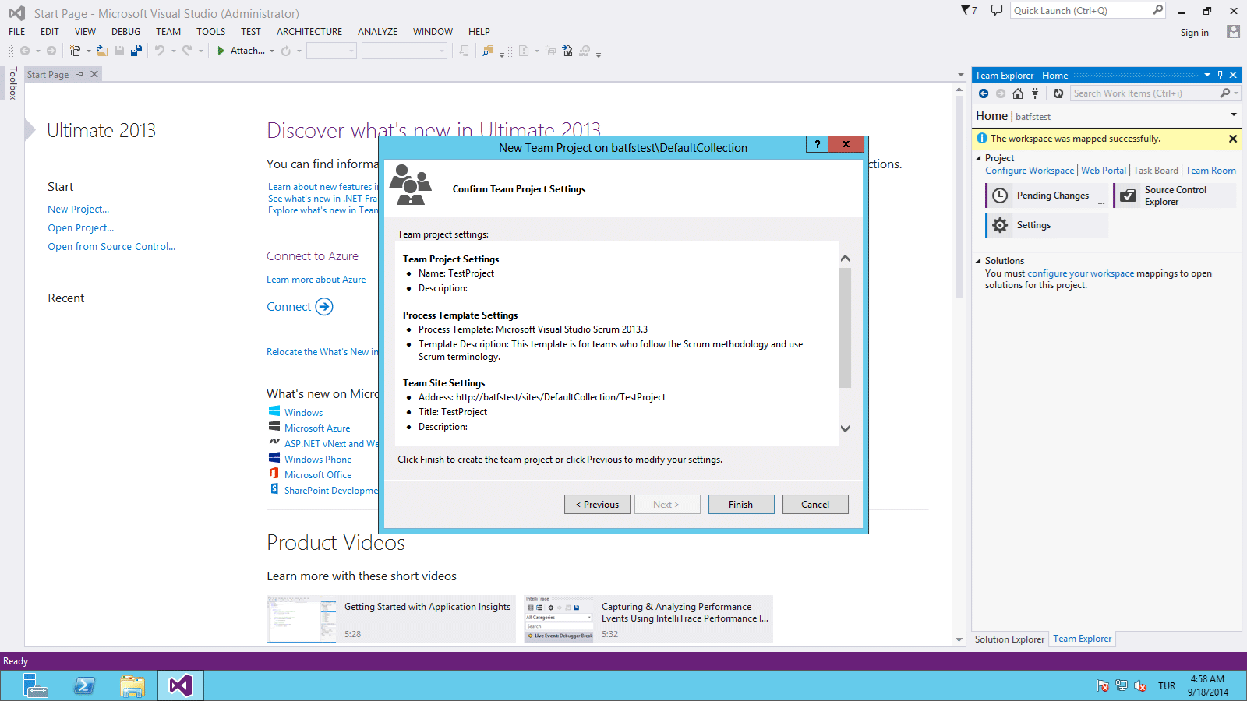Collapse the Solutions section

980,260
